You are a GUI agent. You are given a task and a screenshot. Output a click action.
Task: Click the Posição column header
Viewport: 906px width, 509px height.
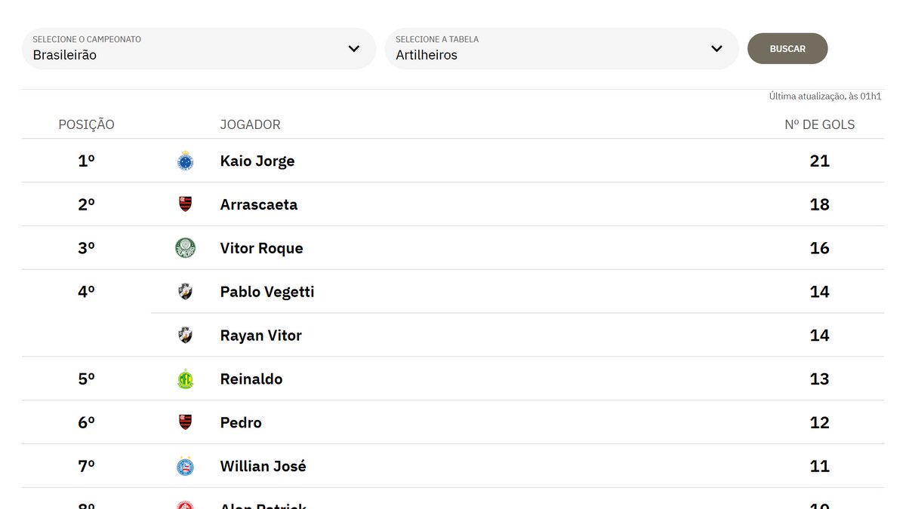[x=86, y=124]
